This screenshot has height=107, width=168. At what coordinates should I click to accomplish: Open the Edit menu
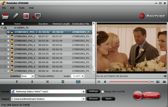12,8
